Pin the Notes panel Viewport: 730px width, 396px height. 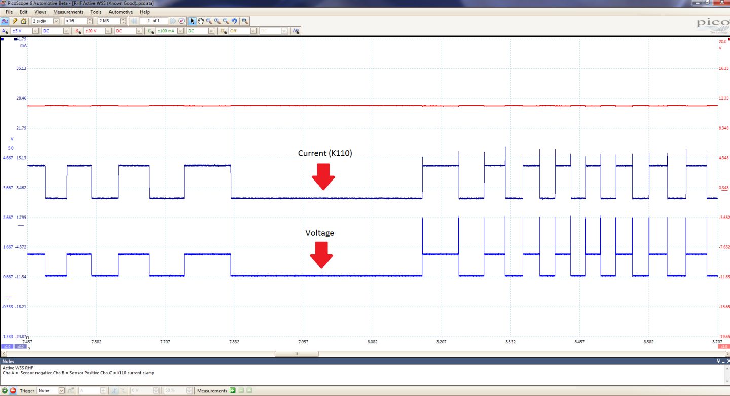(x=718, y=361)
